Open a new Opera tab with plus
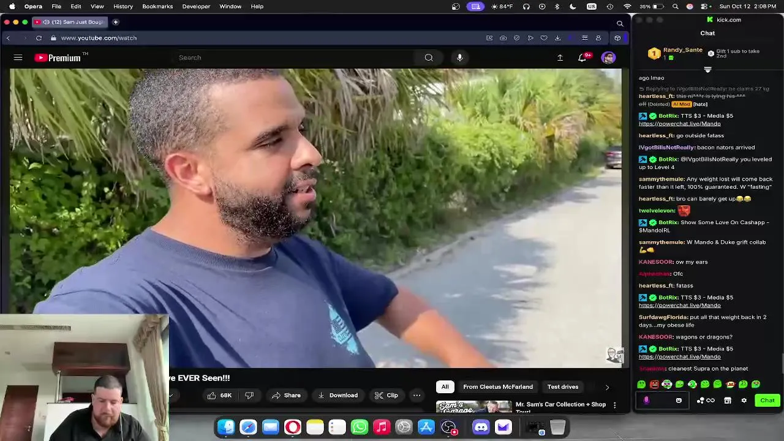 [x=115, y=22]
